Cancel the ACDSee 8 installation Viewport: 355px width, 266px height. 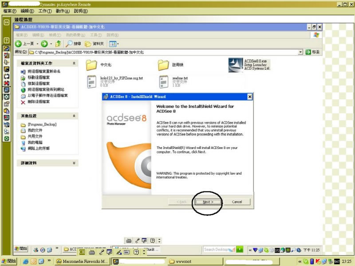[237, 202]
